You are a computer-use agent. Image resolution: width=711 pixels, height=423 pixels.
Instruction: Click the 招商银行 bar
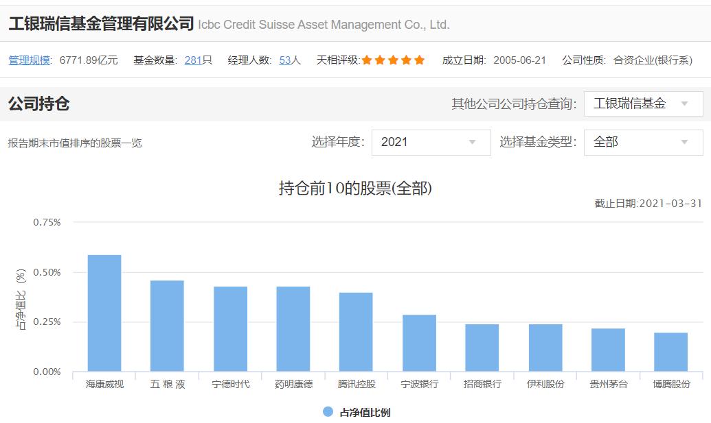pos(482,348)
